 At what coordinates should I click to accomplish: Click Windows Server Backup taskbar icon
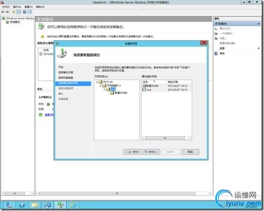(x=60, y=205)
